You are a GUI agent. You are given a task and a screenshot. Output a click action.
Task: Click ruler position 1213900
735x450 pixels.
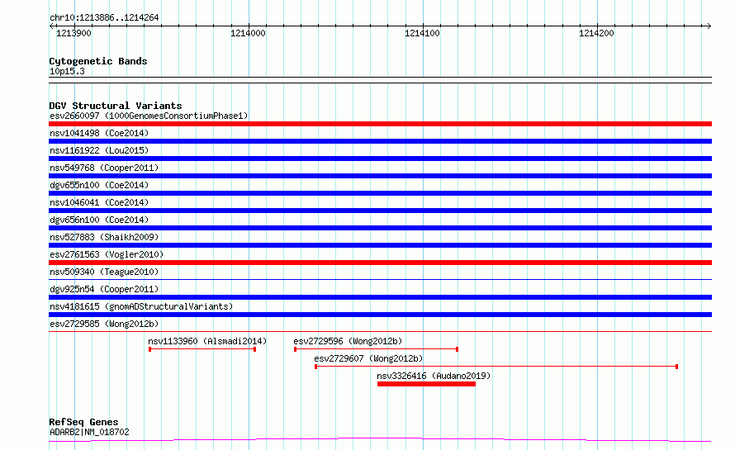tap(73, 33)
